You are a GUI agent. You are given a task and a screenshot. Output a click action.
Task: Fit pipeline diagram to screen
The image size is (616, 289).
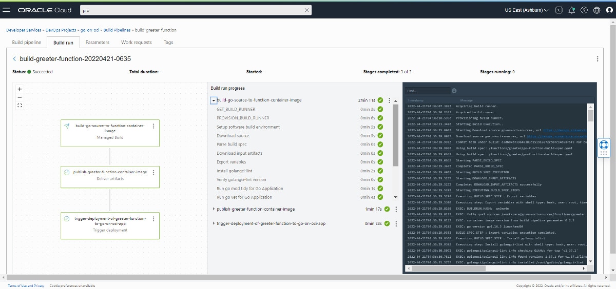pyautogui.click(x=20, y=105)
